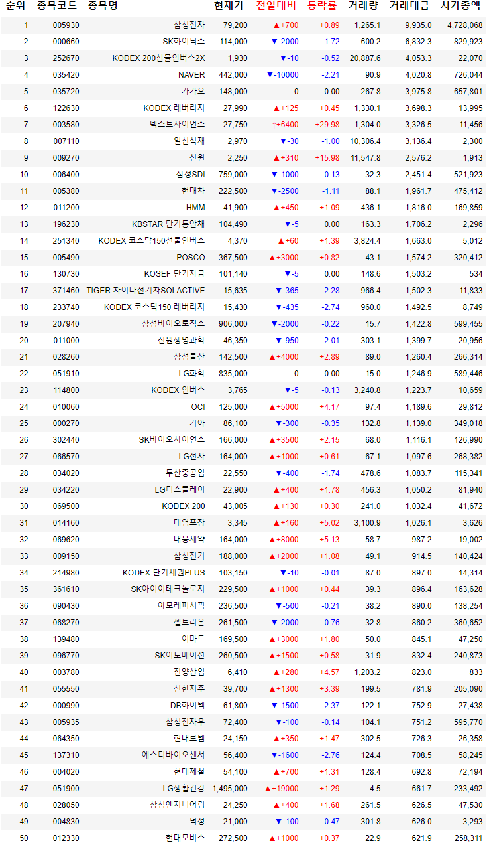The width and height of the screenshot is (487, 843).
Task: Click the 삼성물산 stock name
Action: (x=189, y=357)
